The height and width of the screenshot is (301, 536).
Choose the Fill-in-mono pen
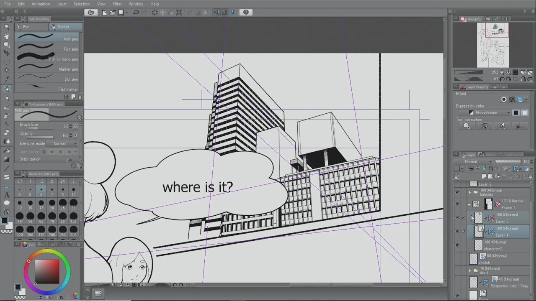[x=47, y=57]
